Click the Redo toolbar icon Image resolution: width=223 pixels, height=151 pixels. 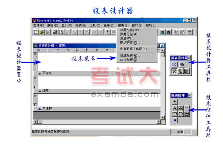100,32
